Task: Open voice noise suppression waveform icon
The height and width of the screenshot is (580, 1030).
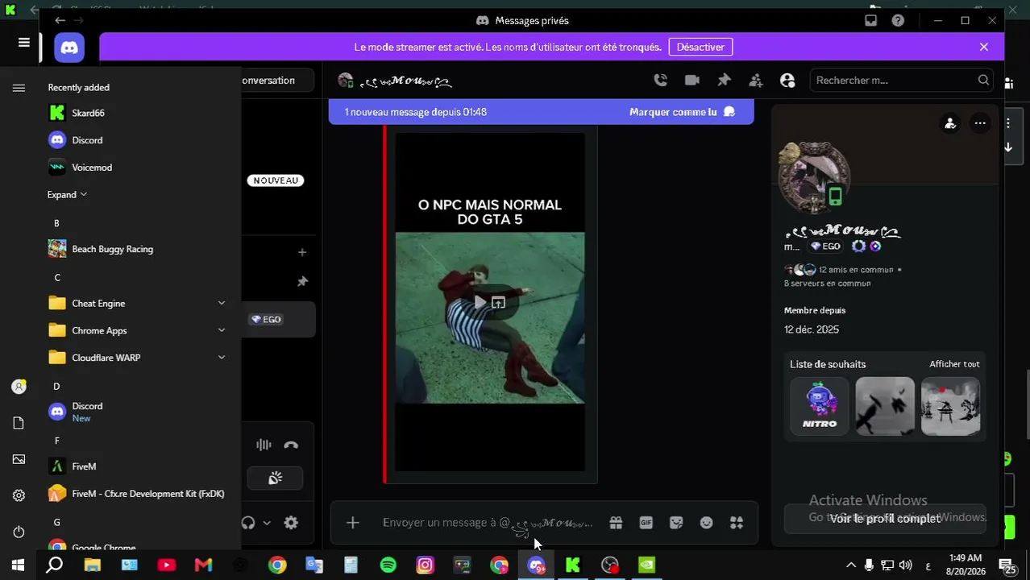Action: [264, 445]
